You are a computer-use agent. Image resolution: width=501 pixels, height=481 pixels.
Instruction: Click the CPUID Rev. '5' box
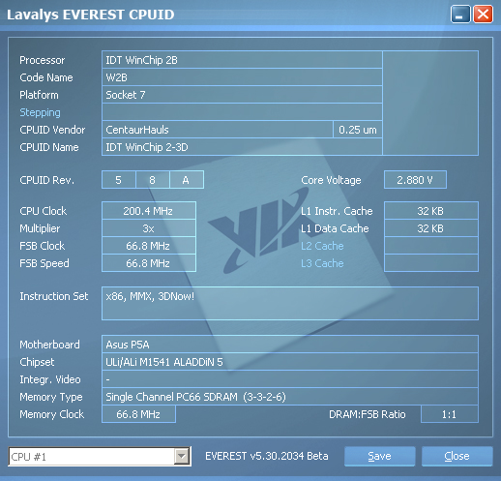(x=119, y=180)
